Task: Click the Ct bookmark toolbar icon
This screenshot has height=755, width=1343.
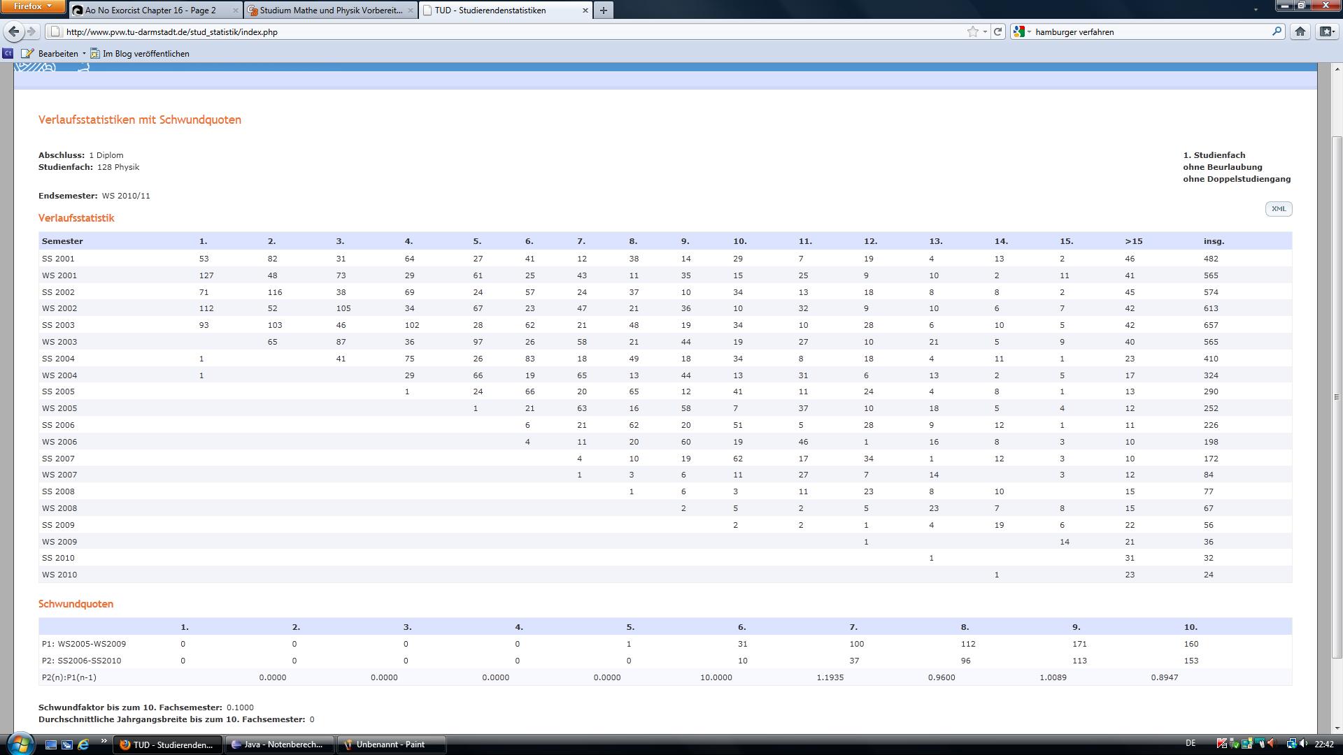Action: (x=8, y=53)
